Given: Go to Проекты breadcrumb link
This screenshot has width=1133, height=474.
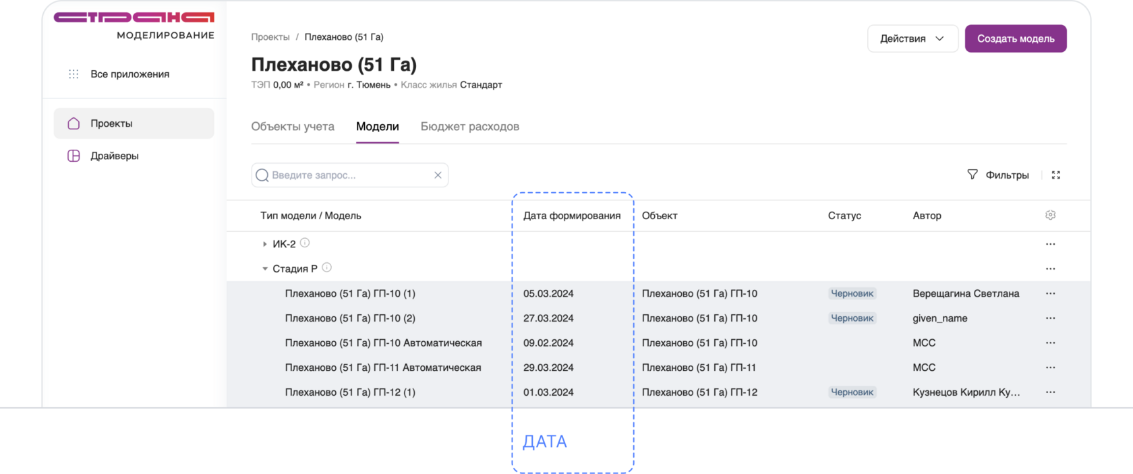Looking at the screenshot, I should 270,37.
